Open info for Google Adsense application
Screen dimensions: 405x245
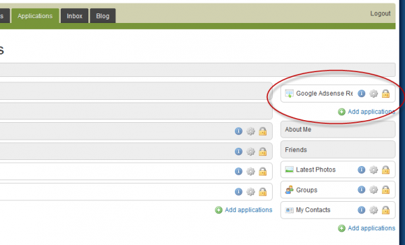tap(361, 93)
